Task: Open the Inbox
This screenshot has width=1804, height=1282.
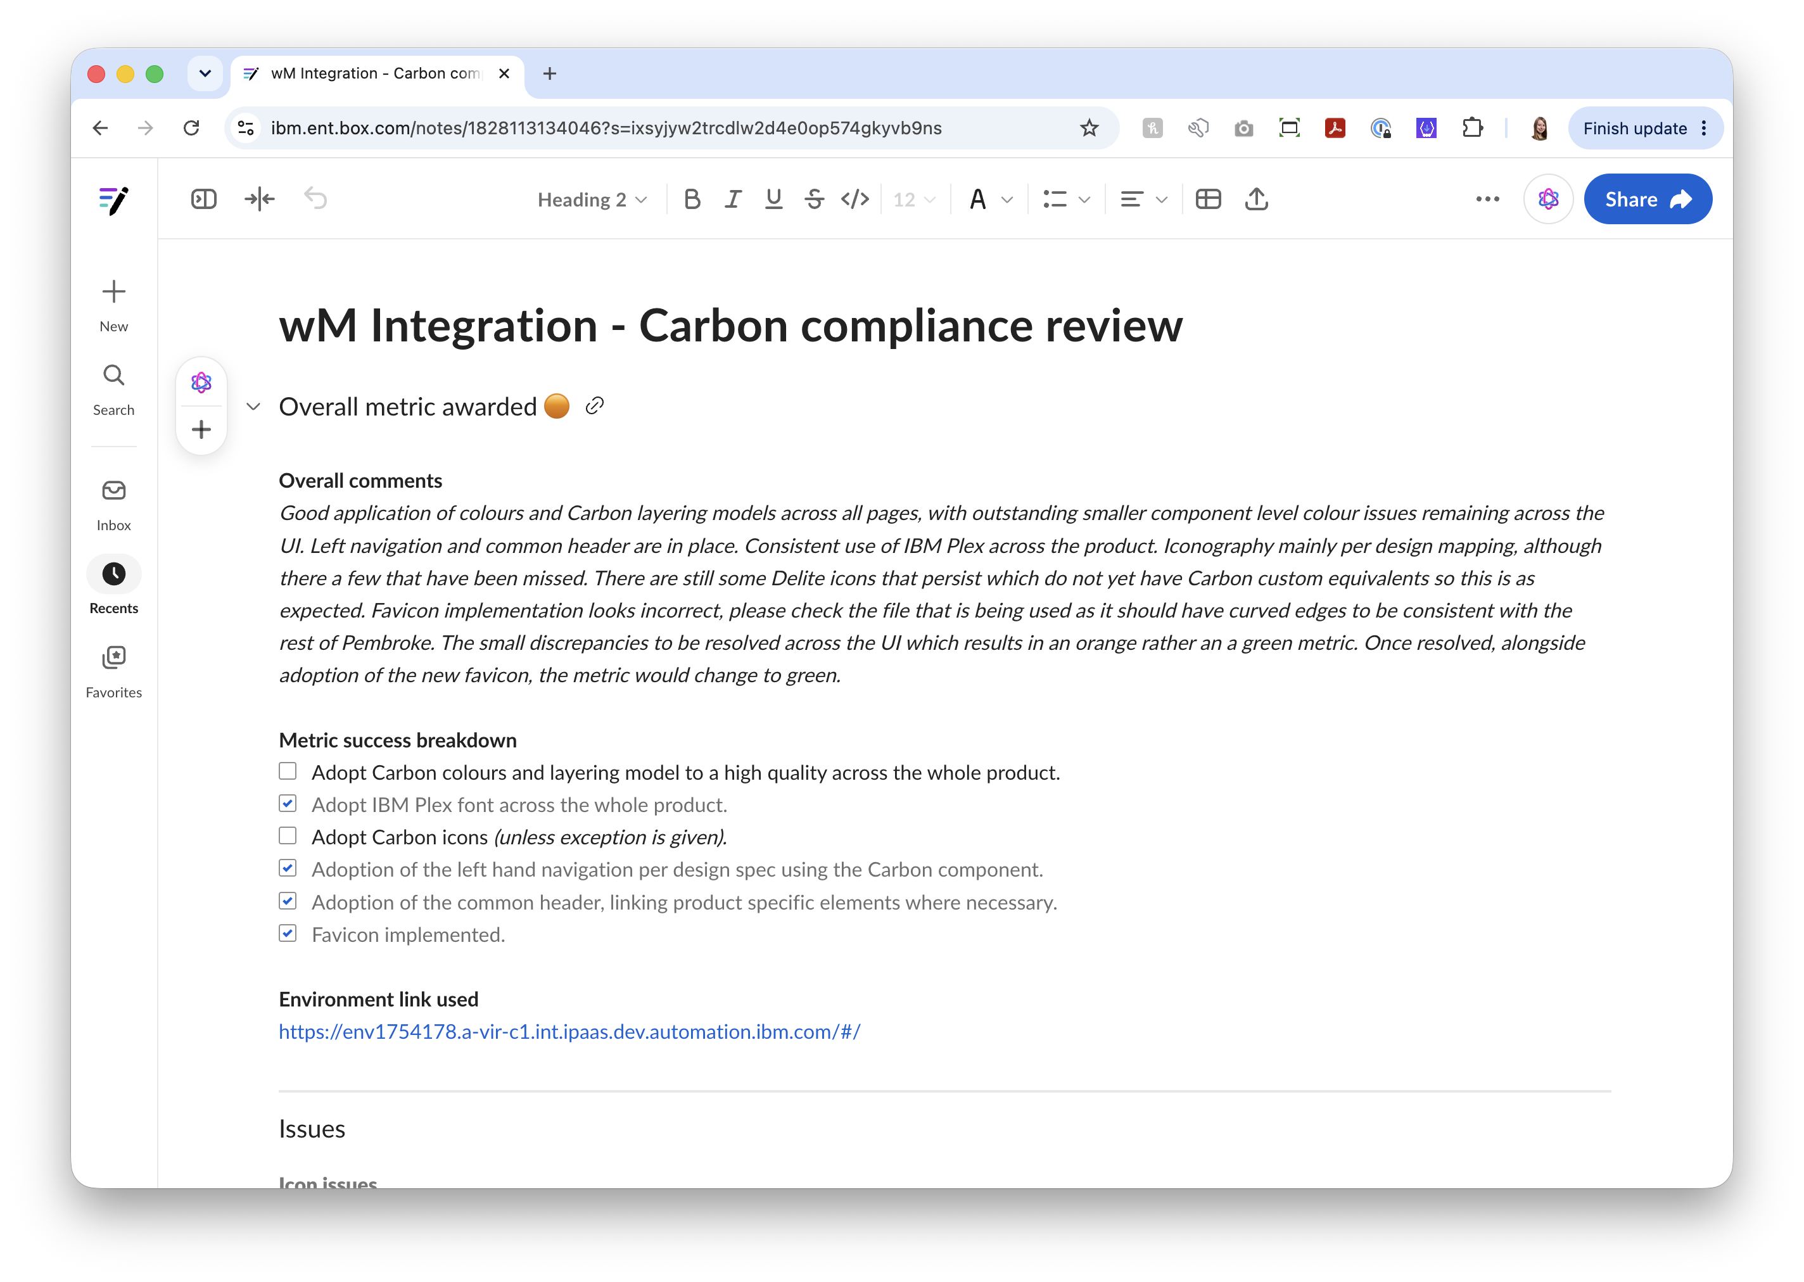Action: [113, 505]
